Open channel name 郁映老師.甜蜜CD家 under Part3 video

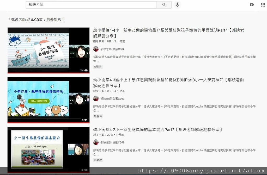tap(112, 99)
